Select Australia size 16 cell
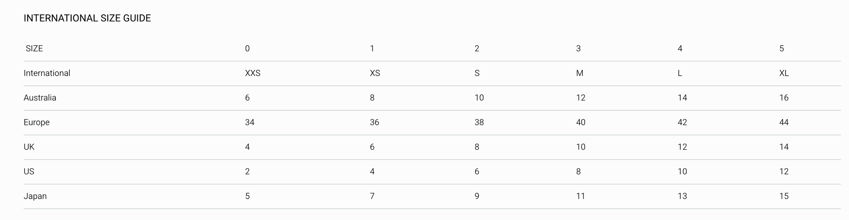The height and width of the screenshot is (220, 849). 784,98
